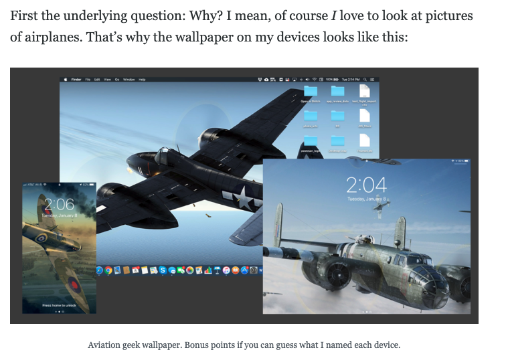506x362 pixels.
Task: Open Notification Center list icon
Action: click(x=372, y=80)
